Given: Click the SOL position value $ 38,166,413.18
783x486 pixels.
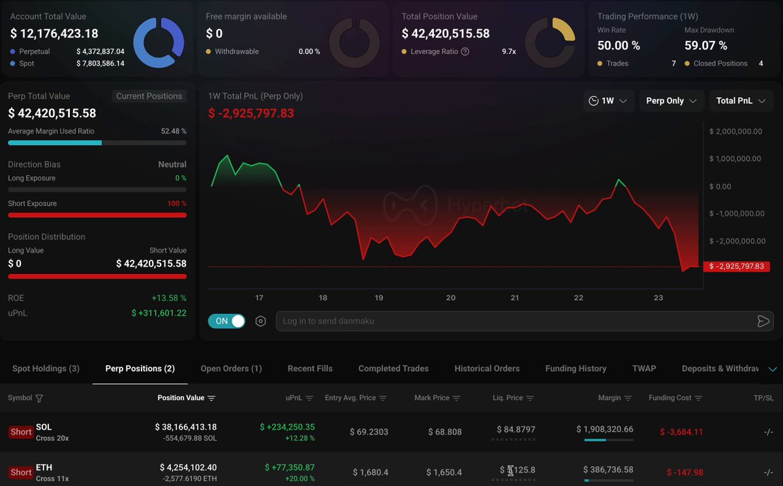Looking at the screenshot, I should tap(186, 427).
